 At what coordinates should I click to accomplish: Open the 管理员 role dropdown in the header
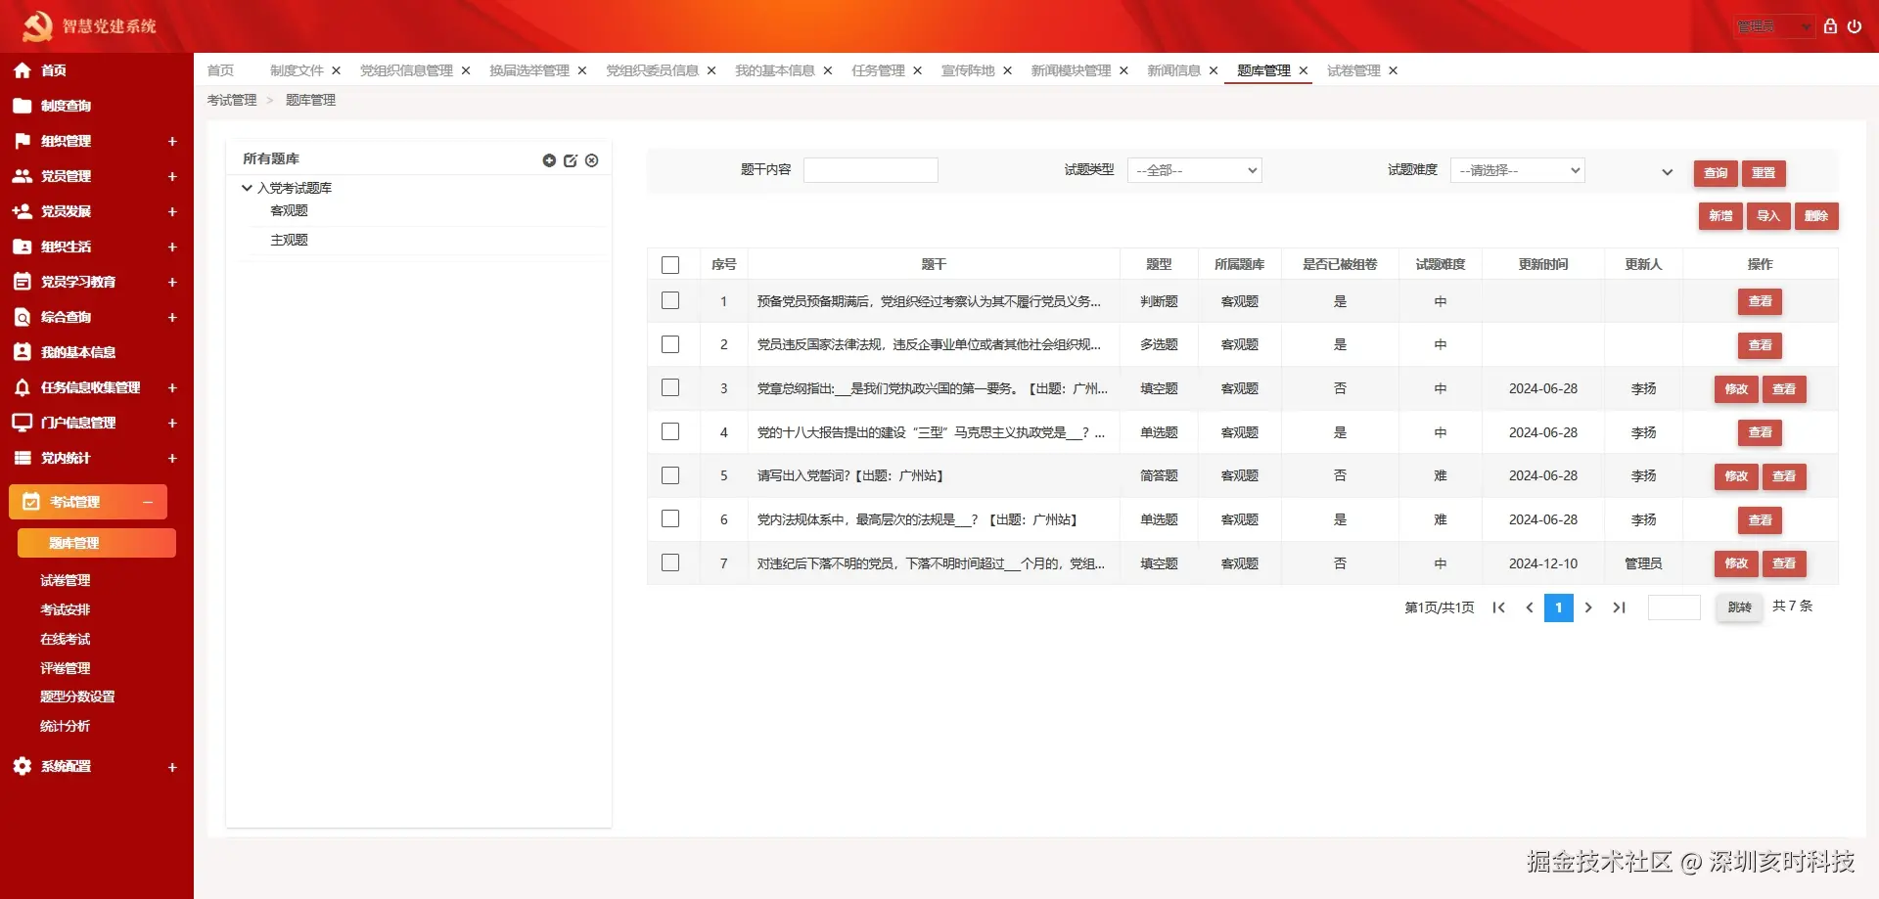[1775, 26]
